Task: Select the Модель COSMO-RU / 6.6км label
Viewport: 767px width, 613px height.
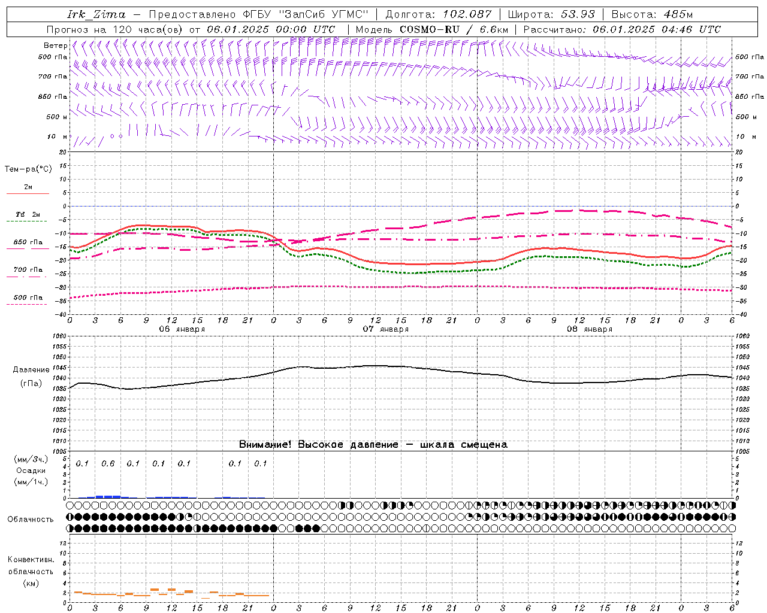Action: 432,29
